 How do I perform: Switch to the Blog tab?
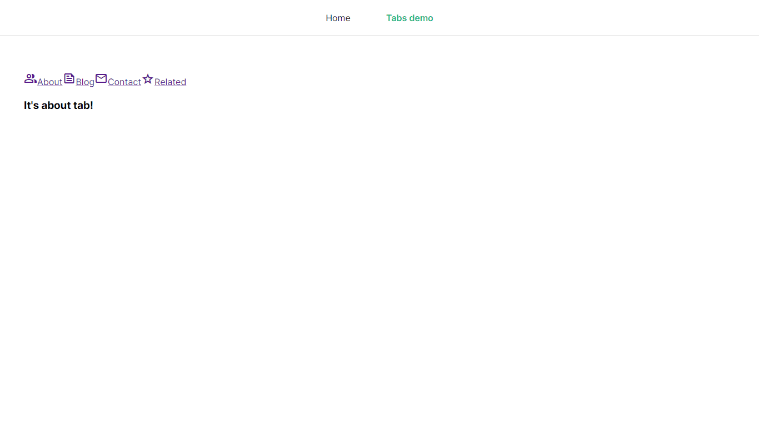85,82
